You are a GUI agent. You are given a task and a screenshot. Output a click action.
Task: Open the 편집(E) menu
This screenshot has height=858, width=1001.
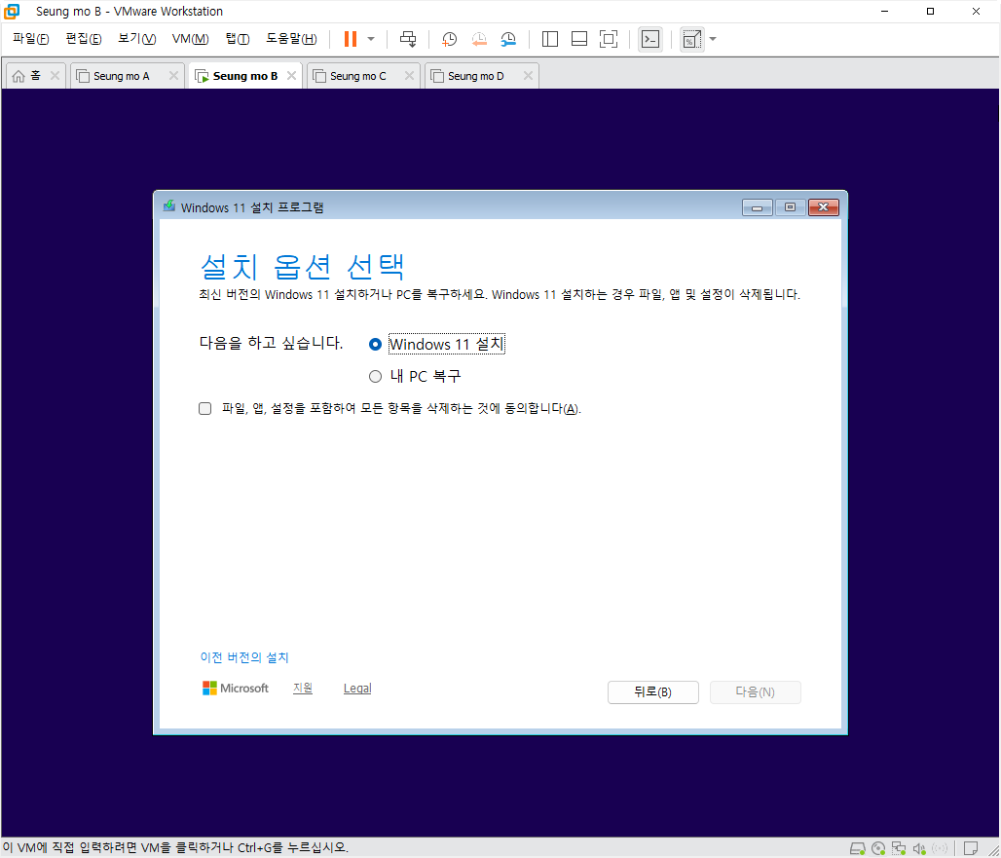point(83,39)
